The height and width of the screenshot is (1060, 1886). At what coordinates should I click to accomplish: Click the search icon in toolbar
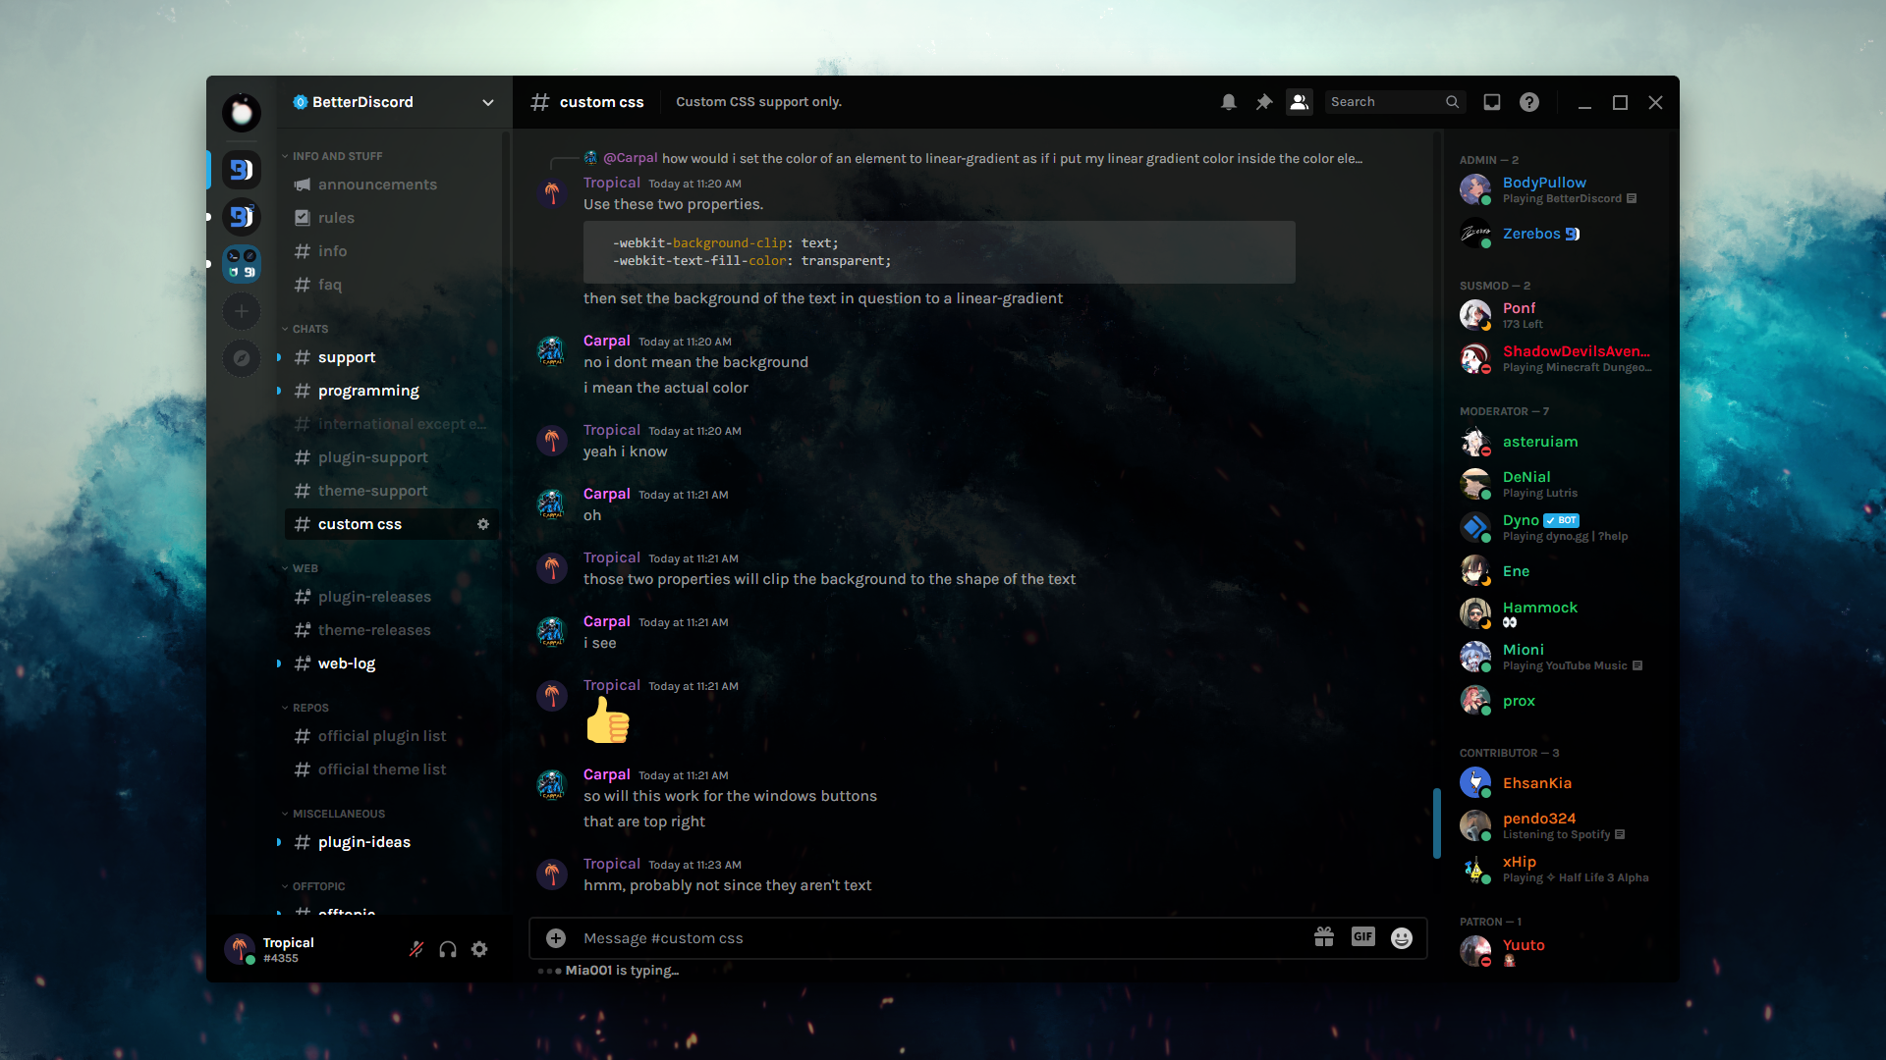coord(1454,101)
